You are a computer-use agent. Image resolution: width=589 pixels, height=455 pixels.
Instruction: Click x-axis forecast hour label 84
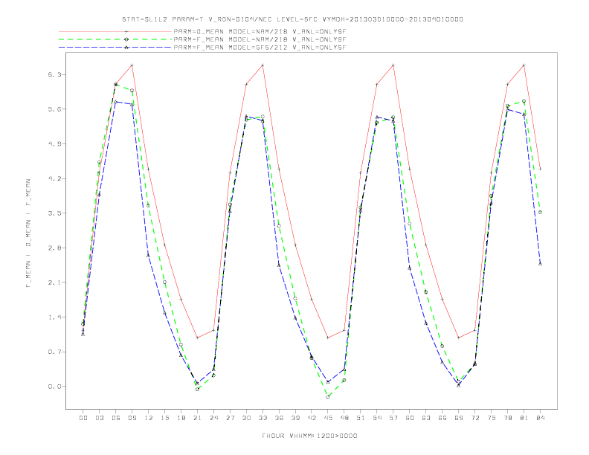click(x=541, y=418)
